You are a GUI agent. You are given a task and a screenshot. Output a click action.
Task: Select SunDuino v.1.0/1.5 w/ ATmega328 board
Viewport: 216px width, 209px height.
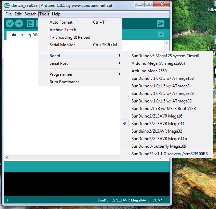click(x=166, y=94)
